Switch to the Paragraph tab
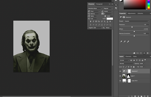This screenshot has height=97, width=151. click(x=99, y=4)
